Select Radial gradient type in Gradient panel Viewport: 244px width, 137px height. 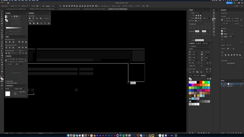[17, 16]
